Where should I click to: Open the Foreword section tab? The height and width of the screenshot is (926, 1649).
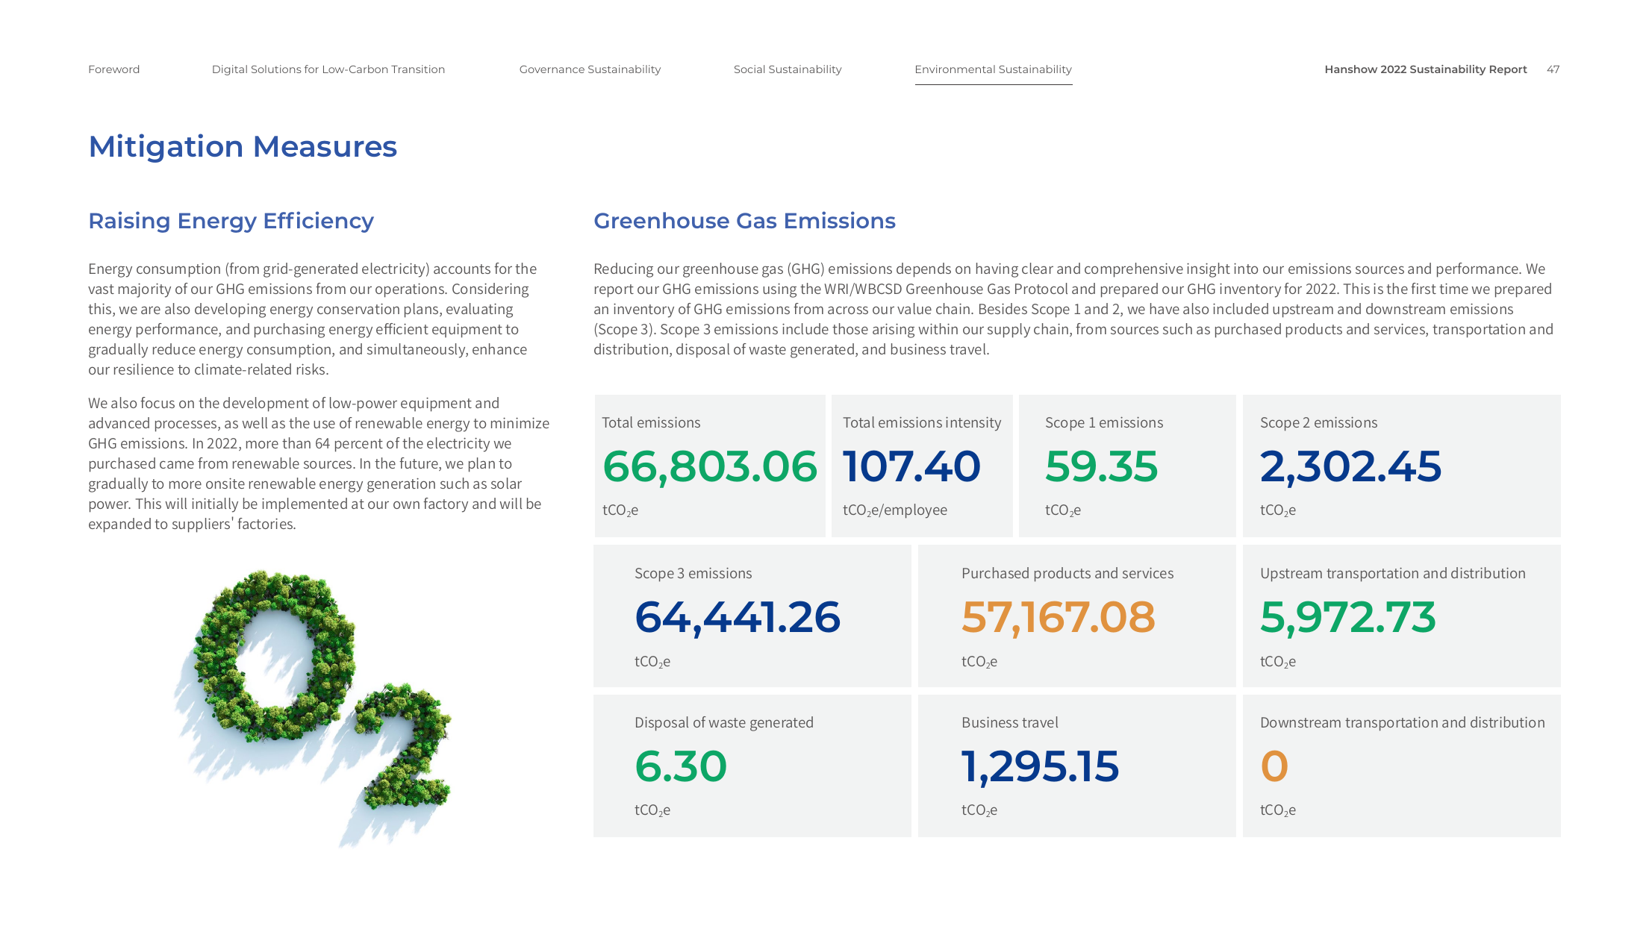113,69
